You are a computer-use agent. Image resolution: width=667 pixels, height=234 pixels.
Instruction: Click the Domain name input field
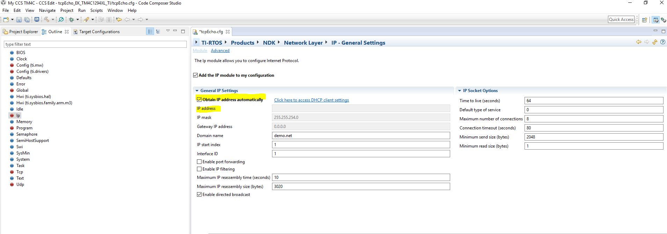361,136
